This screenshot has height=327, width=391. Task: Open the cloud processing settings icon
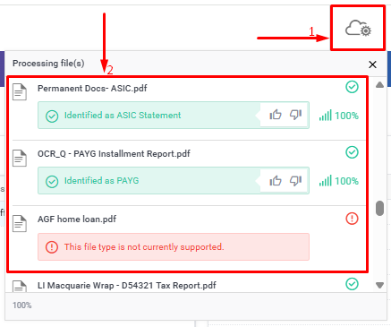358,28
